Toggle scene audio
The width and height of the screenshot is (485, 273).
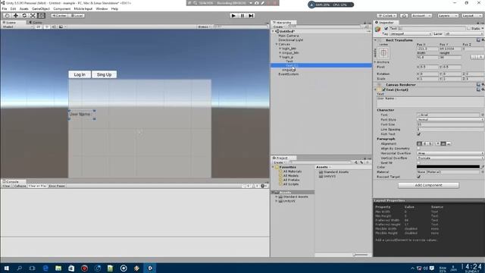[x=54, y=27]
